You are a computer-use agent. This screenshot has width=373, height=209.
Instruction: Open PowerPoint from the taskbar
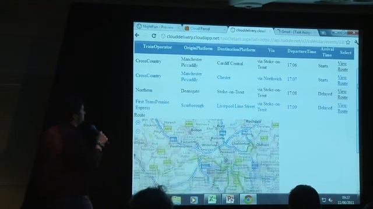(230, 199)
